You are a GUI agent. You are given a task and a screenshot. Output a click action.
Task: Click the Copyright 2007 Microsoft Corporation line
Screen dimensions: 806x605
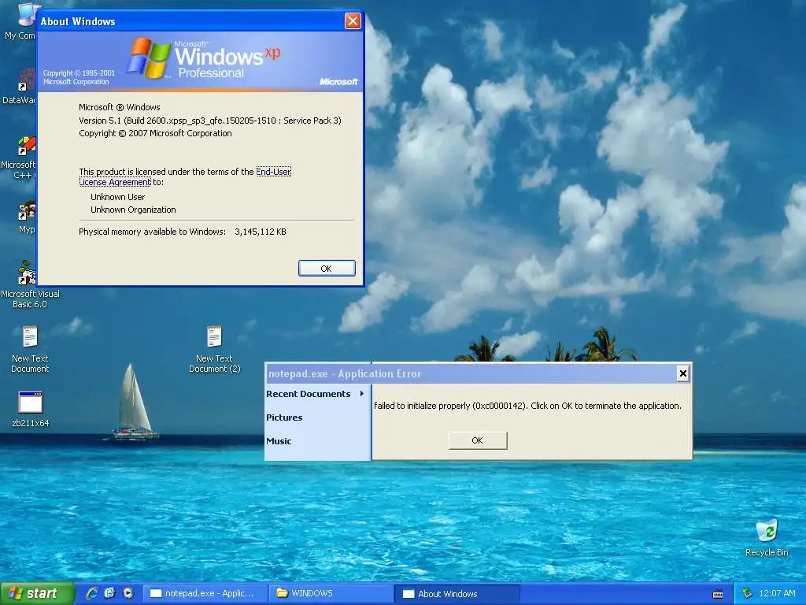point(155,133)
